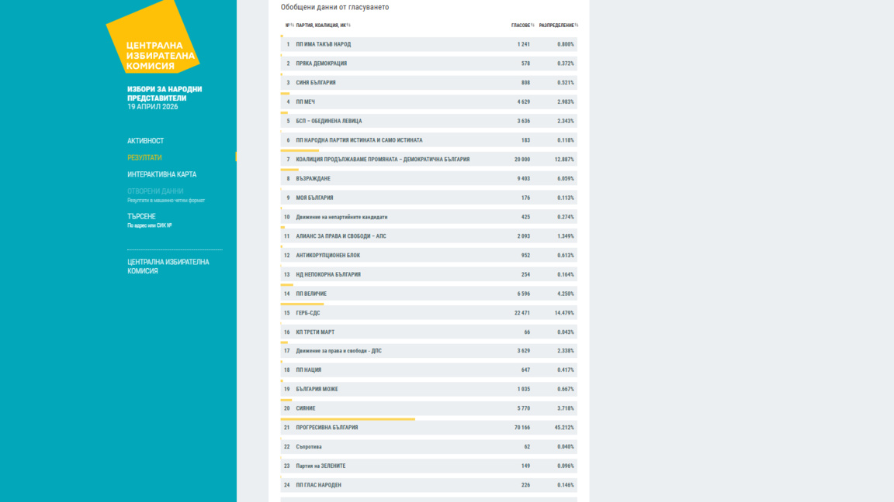Open the АКТИВНОСТ menu item
This screenshot has width=894, height=502.
click(x=146, y=141)
